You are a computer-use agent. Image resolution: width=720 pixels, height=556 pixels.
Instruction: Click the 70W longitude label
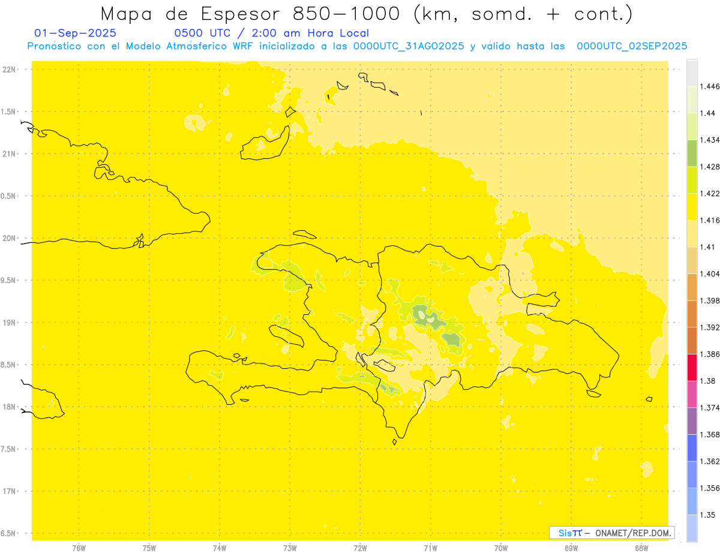point(500,548)
